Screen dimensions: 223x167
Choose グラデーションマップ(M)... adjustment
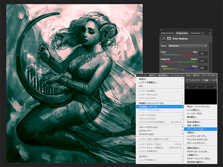point(201,159)
